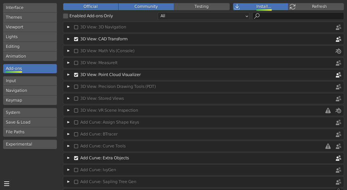Disable the CAD Transform add-on checkbox
The width and height of the screenshot is (347, 190).
76,39
